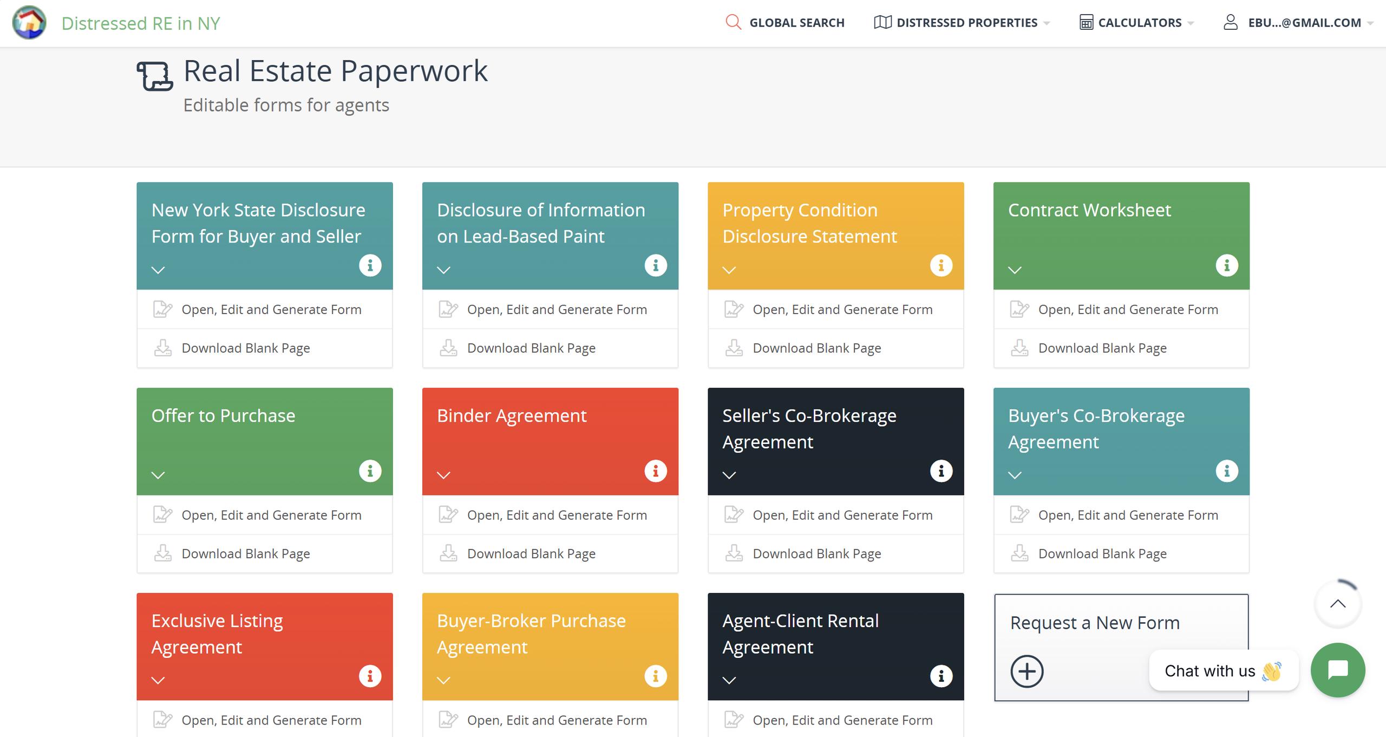Expand Disclosure of Information on Lead-Based Paint chevron

443,270
